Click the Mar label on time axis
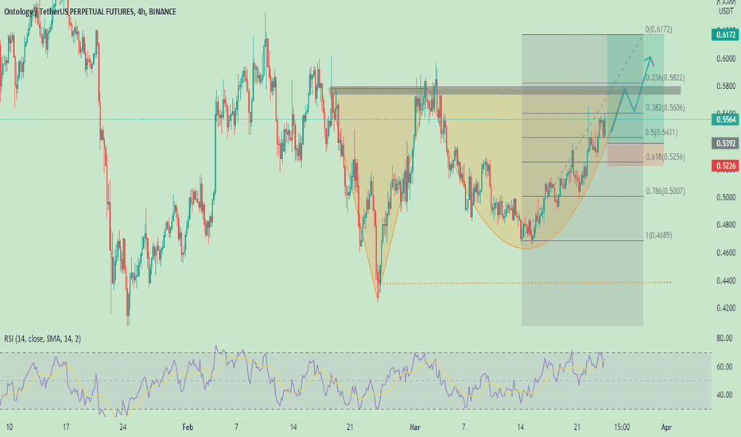 click(x=414, y=427)
